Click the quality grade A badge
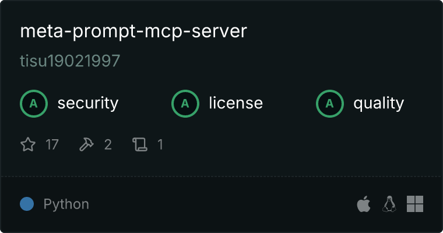This screenshot has width=443, height=233. tap(330, 103)
